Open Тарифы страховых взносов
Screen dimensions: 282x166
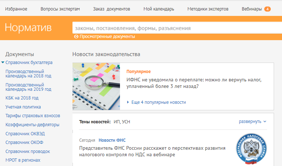pyautogui.click(x=33, y=116)
